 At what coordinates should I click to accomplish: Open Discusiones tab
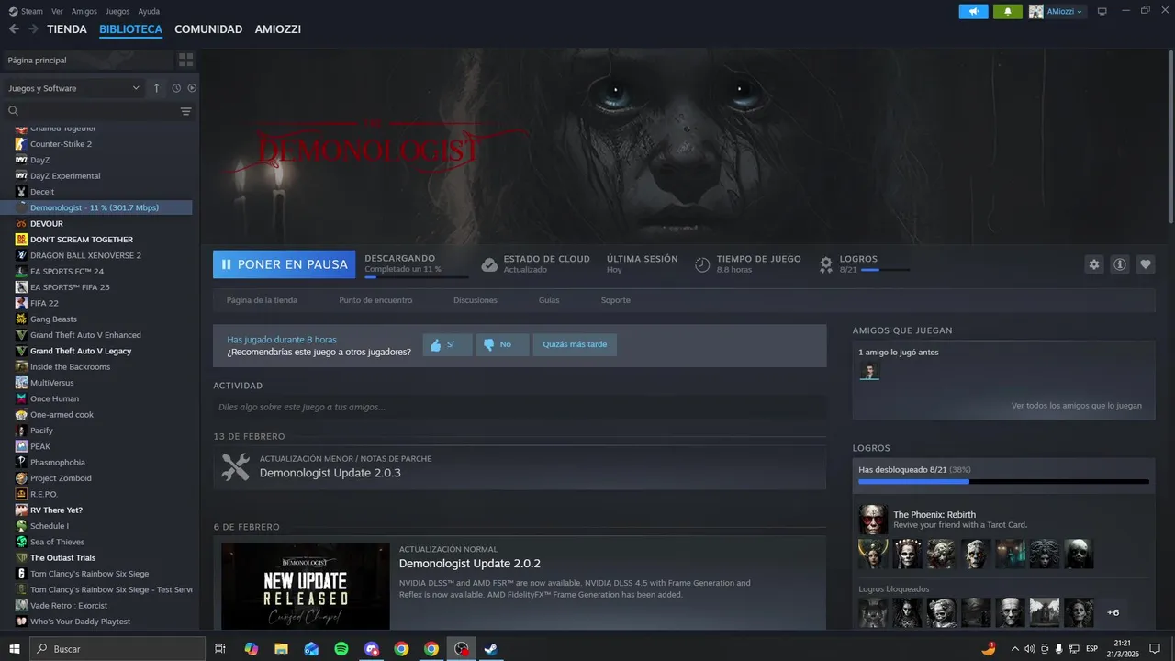[x=476, y=300]
